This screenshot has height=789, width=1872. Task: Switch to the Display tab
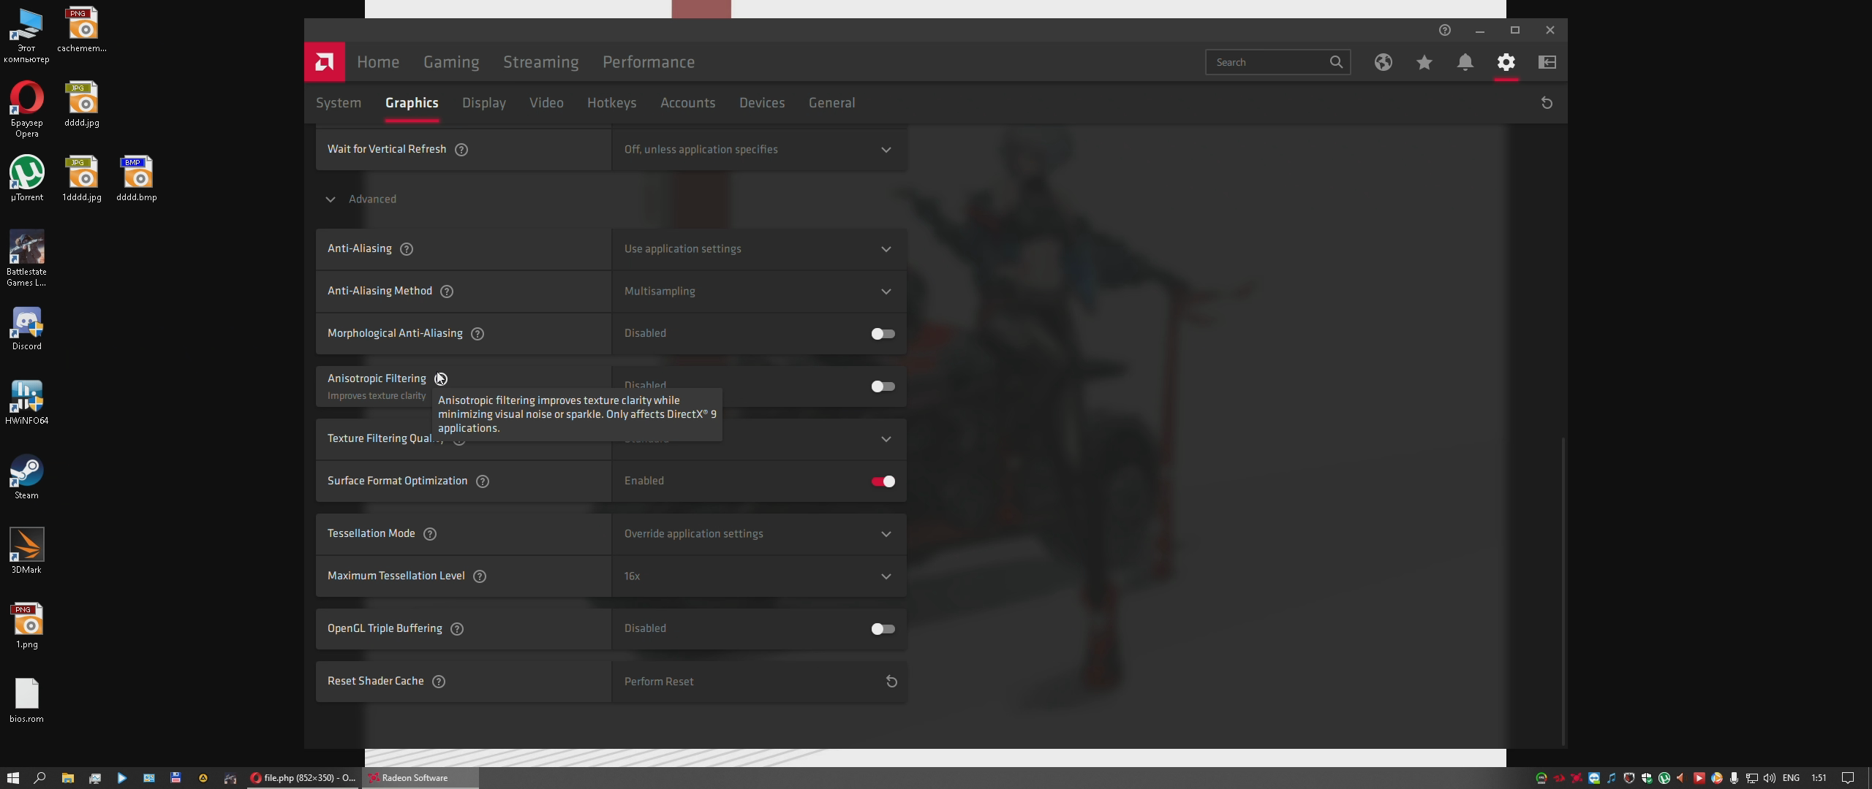483,103
